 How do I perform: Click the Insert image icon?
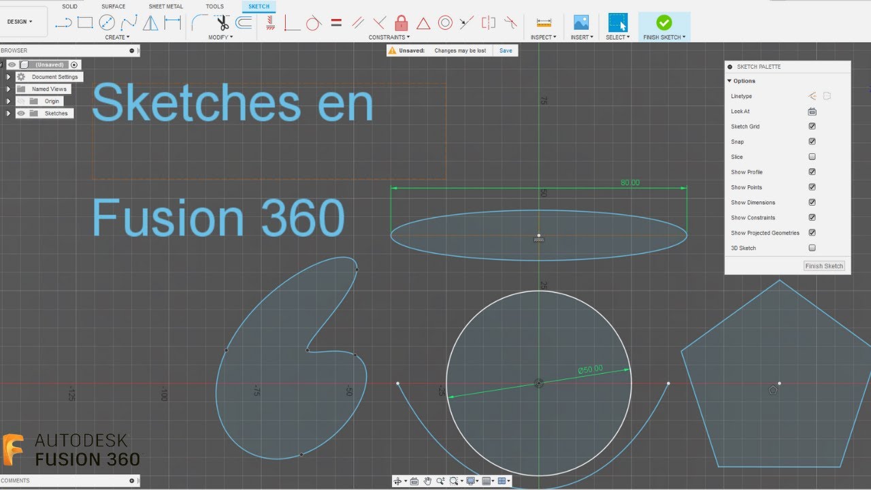tap(581, 22)
